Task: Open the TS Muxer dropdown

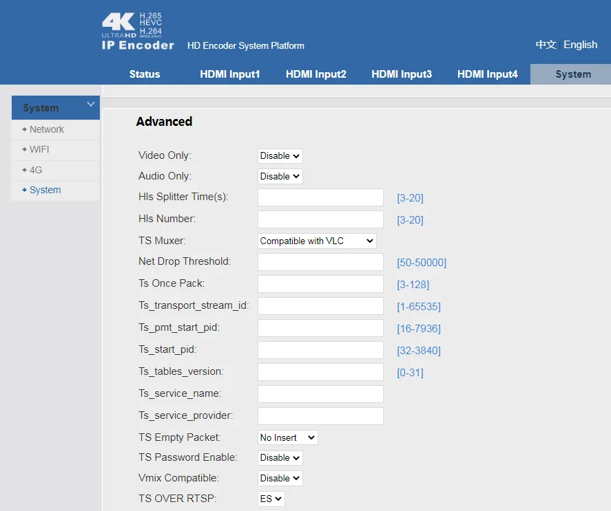Action: coord(316,241)
